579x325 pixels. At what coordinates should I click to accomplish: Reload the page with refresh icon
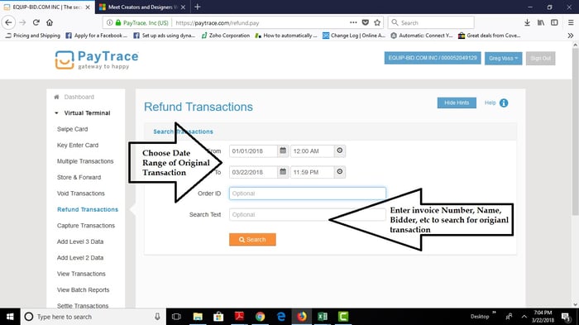pos(36,22)
